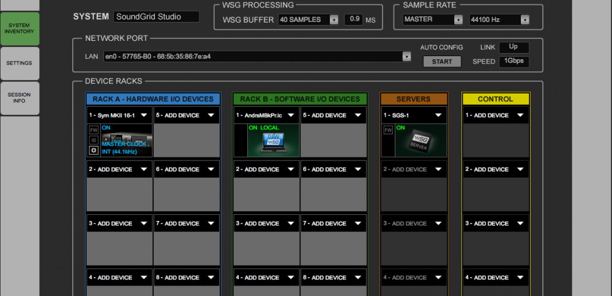Image resolution: width=612 pixels, height=296 pixels.
Task: Open Rack B slot 6 Add Device dropdown
Action: pyautogui.click(x=334, y=170)
